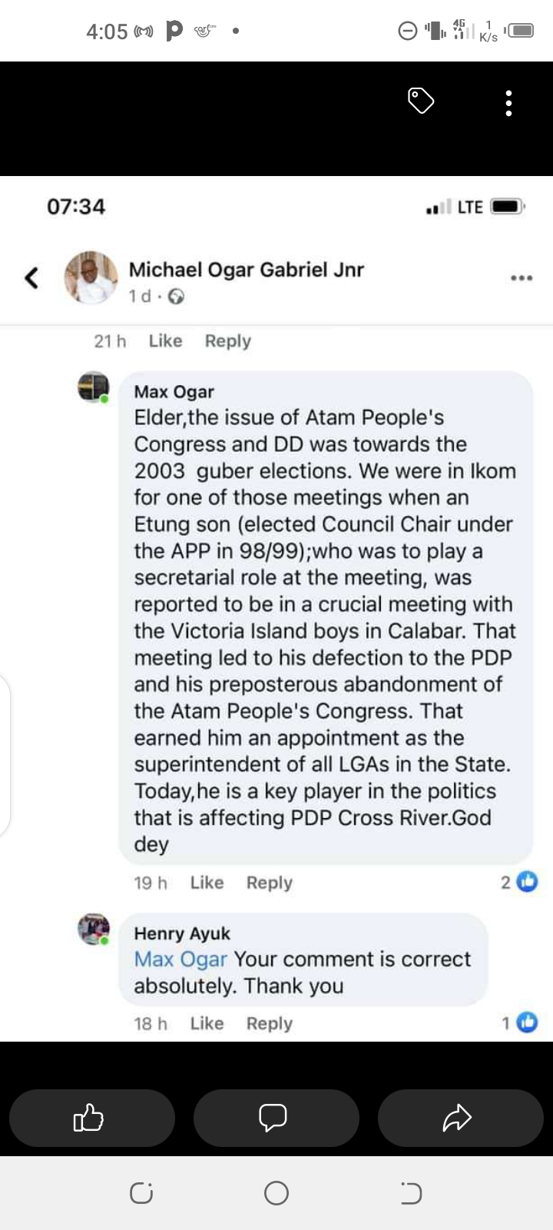Tap the back arrow beside post author
The width and height of the screenshot is (553, 1230).
pyautogui.click(x=31, y=278)
